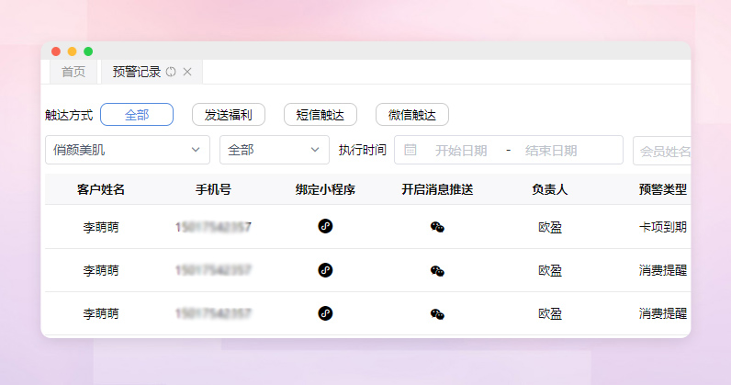Filter by 发送福利

click(x=229, y=115)
